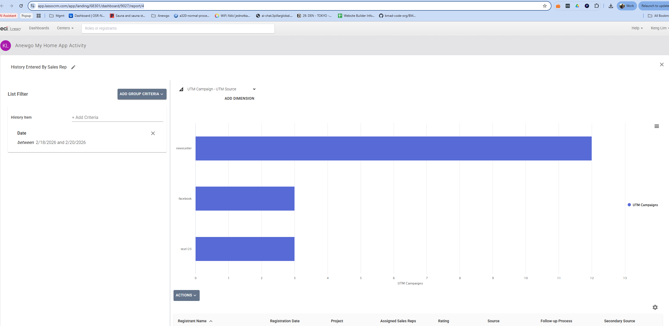Screen dimensions: 669x326
Task: Expand the Actions dropdown button
Action: coord(186,295)
